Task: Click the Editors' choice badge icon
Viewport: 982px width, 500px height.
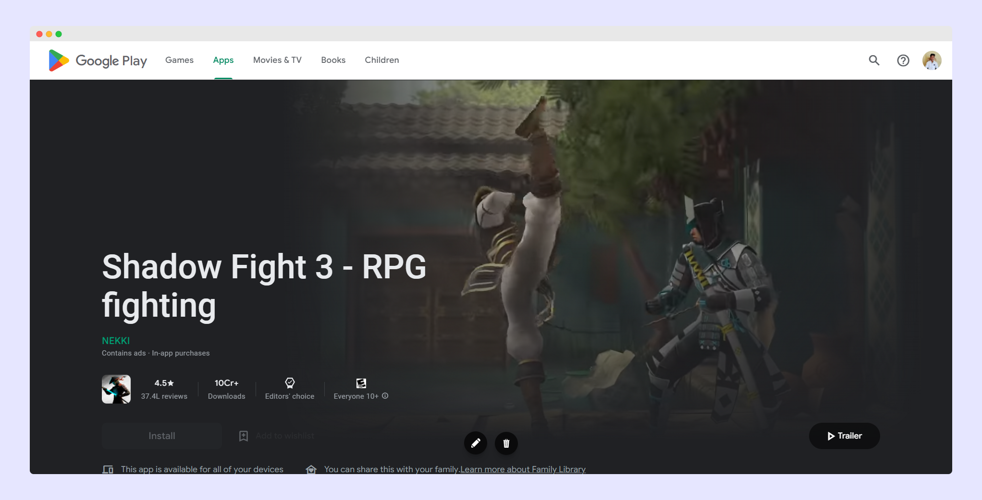Action: pyautogui.click(x=290, y=383)
